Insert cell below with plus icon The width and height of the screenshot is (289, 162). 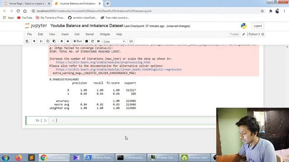click(x=34, y=41)
